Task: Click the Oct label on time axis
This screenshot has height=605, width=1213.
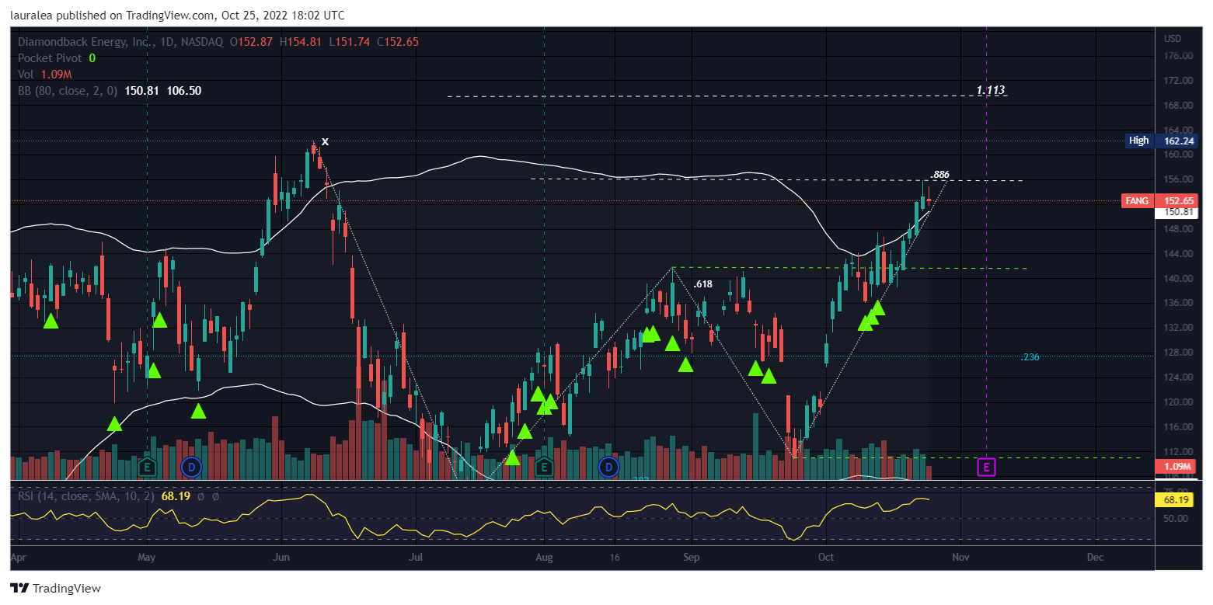Action: click(x=825, y=558)
